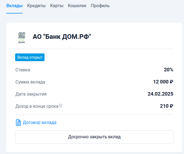Click the document icon next to Договор вклада

[x=18, y=123]
